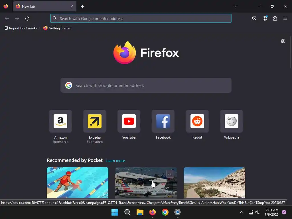Open the volume speaker tray icon

pos(257,212)
